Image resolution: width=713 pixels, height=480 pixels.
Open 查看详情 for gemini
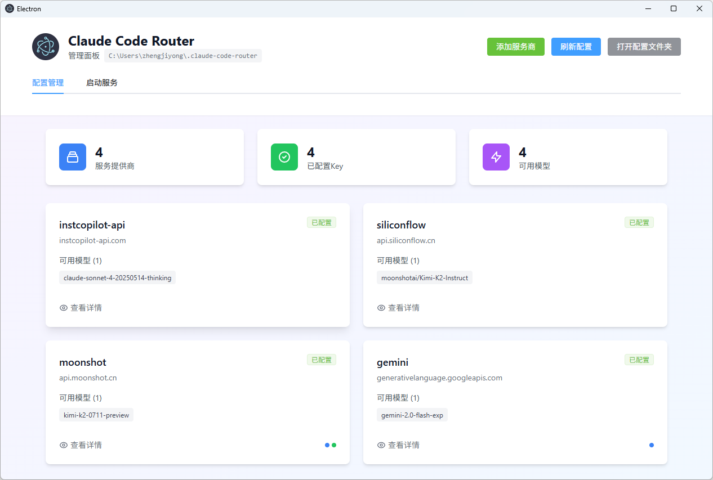click(x=398, y=445)
